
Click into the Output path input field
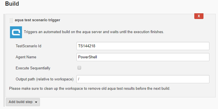click(x=143, y=79)
